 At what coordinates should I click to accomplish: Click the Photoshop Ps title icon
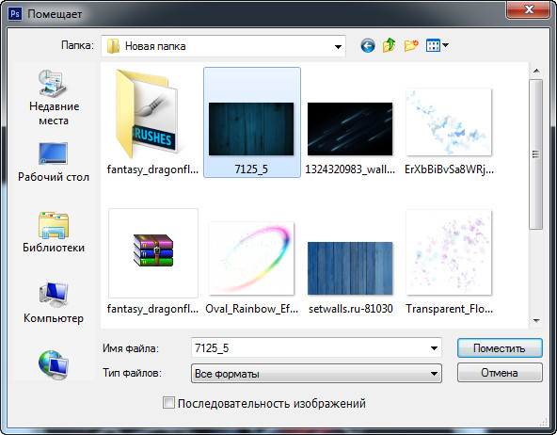[x=15, y=14]
